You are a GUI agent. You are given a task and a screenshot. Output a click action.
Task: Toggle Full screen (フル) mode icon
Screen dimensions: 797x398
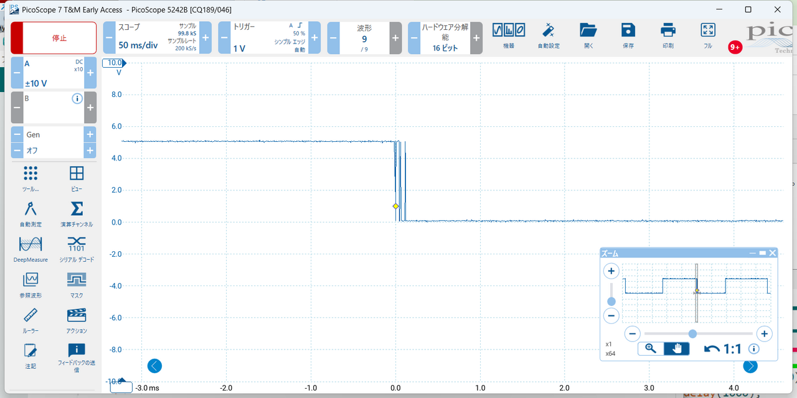(x=708, y=35)
